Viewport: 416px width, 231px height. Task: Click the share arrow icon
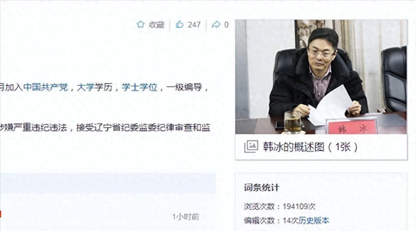pyautogui.click(x=216, y=24)
